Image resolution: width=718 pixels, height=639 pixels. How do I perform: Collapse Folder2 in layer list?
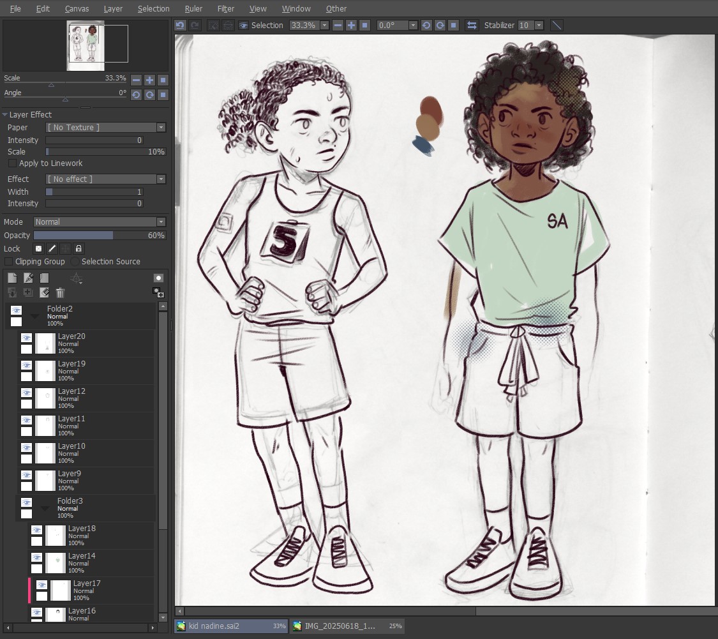click(35, 316)
